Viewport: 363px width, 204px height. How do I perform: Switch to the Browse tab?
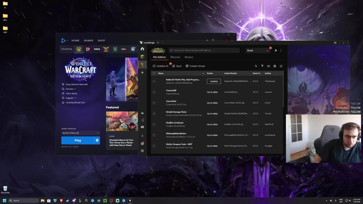point(189,57)
